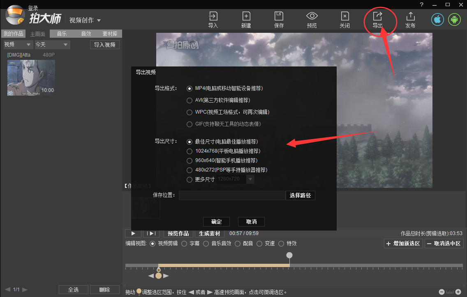The width and height of the screenshot is (467, 297).
Task: Select 1024x768 export size
Action: coord(190,151)
